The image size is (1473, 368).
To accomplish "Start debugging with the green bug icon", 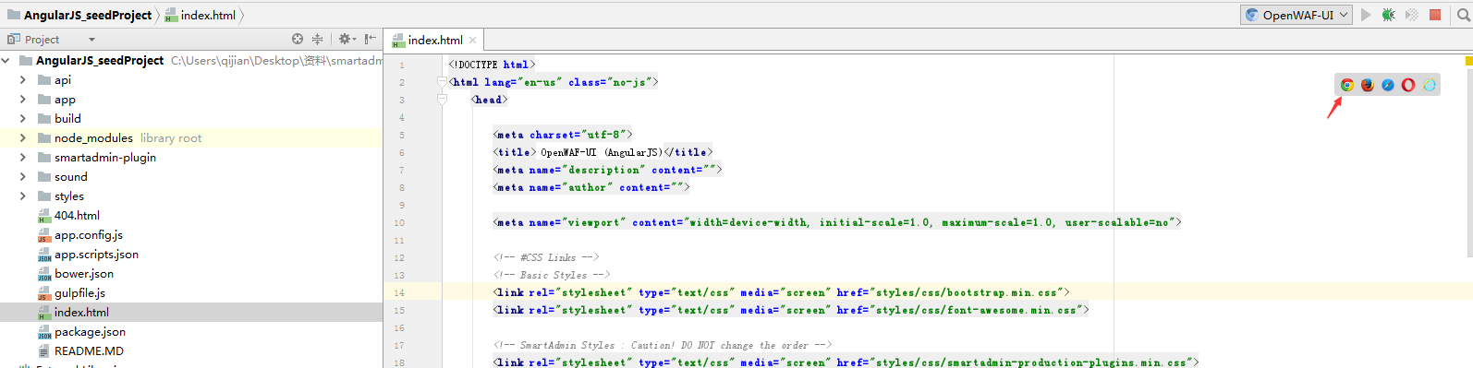I will point(1388,15).
